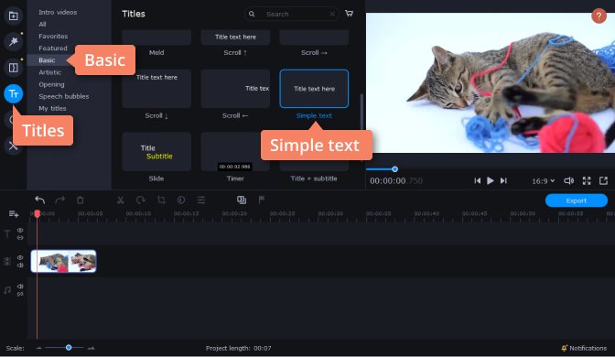The height and width of the screenshot is (357, 615).
Task: Open the Notifications panel
Action: (584, 348)
